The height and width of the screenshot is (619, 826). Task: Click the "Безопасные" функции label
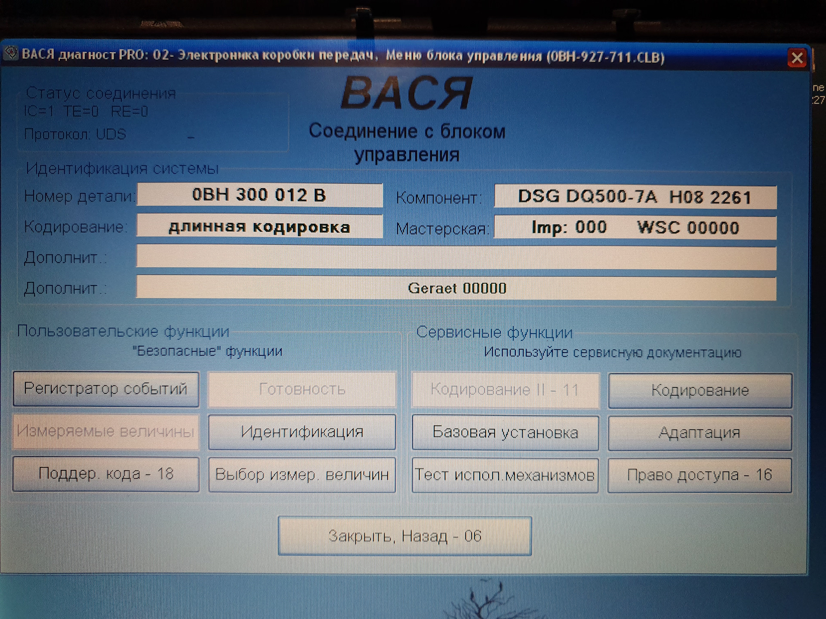tap(207, 351)
